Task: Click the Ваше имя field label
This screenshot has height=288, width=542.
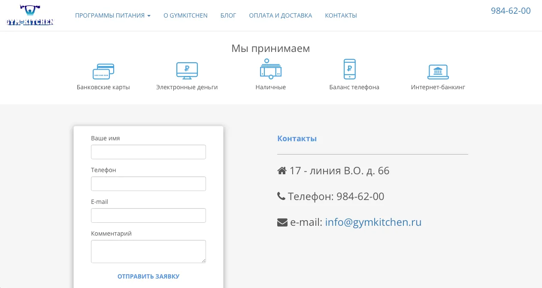Action: [106, 138]
